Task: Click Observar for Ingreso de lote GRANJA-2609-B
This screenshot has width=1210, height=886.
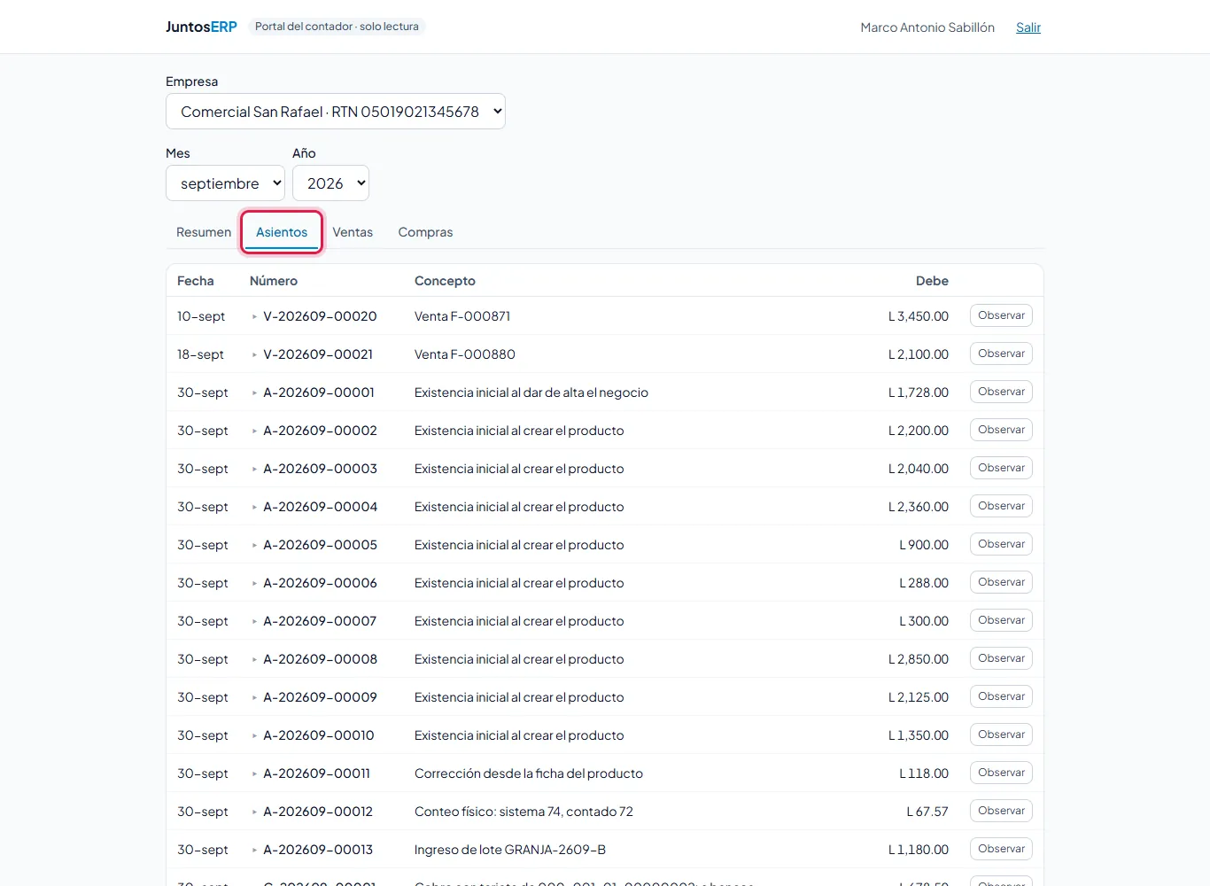Action: tap(1001, 849)
